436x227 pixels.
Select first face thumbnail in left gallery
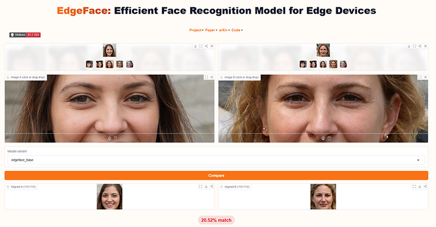pos(90,64)
